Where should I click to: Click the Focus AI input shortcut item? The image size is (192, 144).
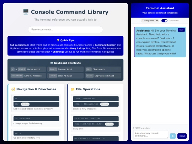65,69
